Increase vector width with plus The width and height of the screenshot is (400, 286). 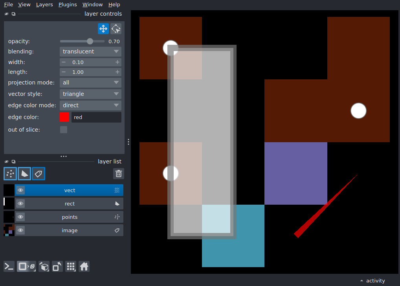click(x=117, y=62)
